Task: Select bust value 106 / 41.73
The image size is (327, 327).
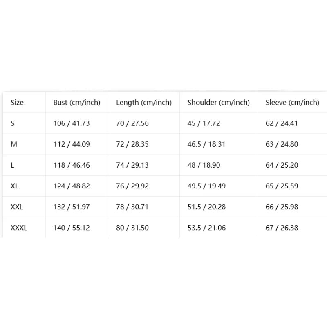Action: (x=72, y=123)
